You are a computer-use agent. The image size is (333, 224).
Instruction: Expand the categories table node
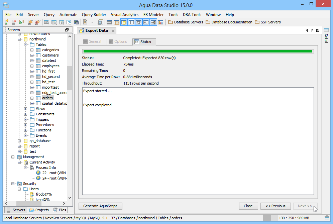tap(32, 50)
